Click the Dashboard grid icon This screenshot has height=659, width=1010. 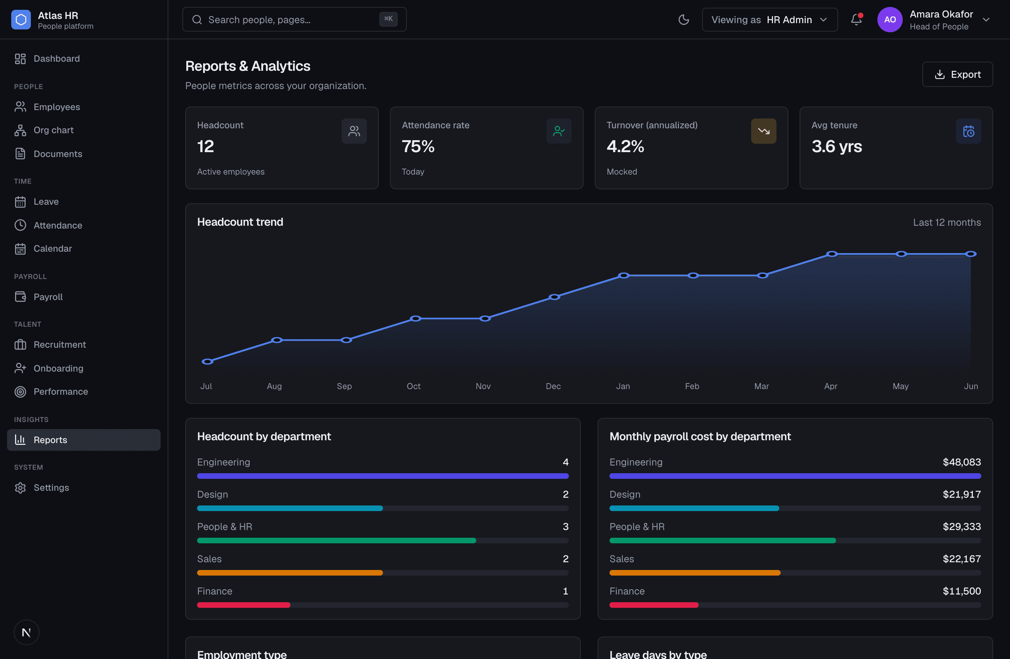[x=20, y=59]
